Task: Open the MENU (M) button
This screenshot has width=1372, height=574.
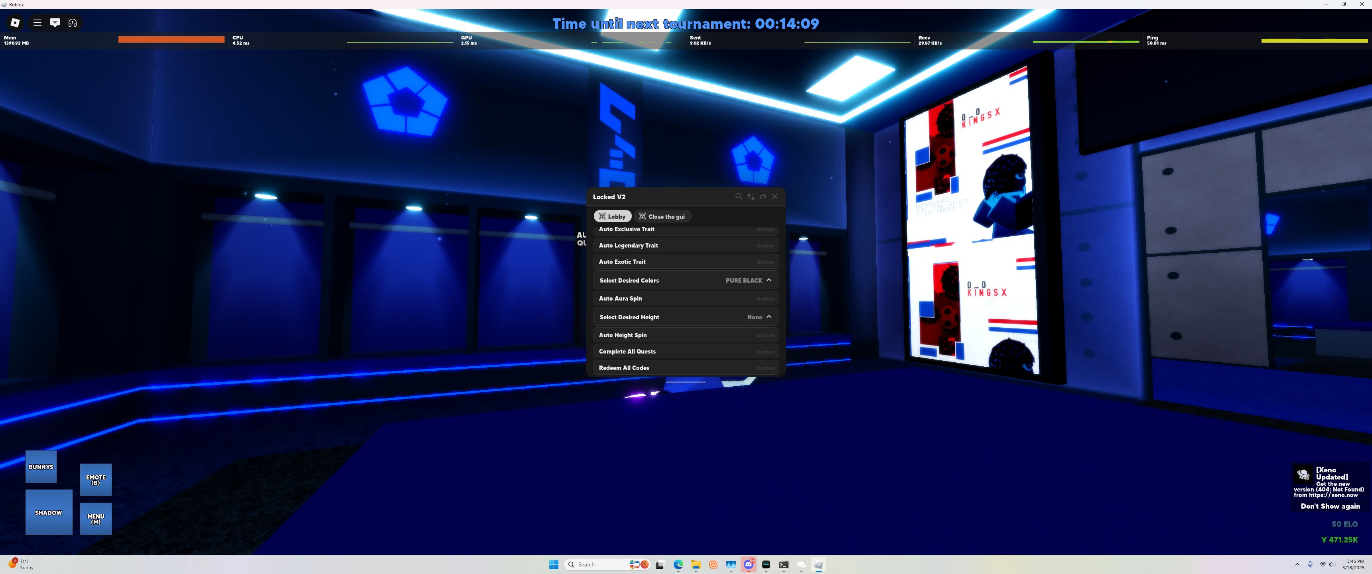Action: [96, 519]
